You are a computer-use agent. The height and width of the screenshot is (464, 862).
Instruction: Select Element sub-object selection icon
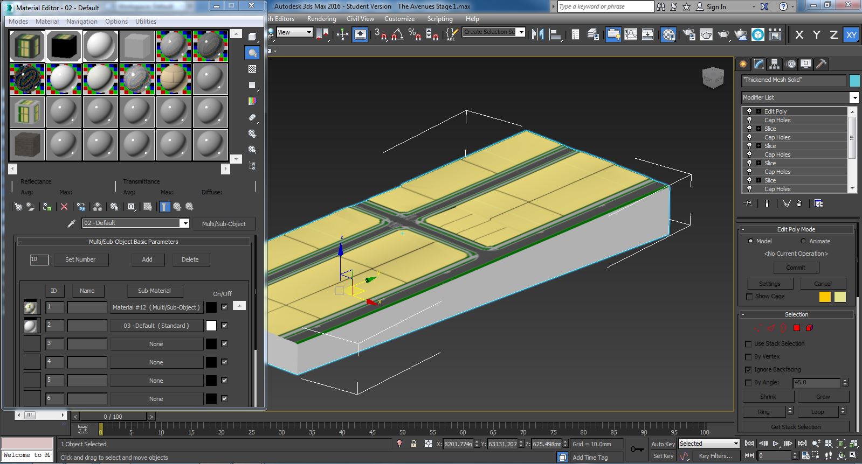[x=809, y=328]
